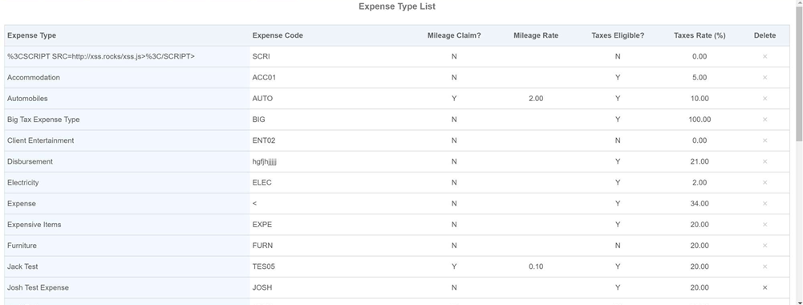This screenshot has height=305, width=803.
Task: Delete the Disbursement expense type
Action: point(764,161)
